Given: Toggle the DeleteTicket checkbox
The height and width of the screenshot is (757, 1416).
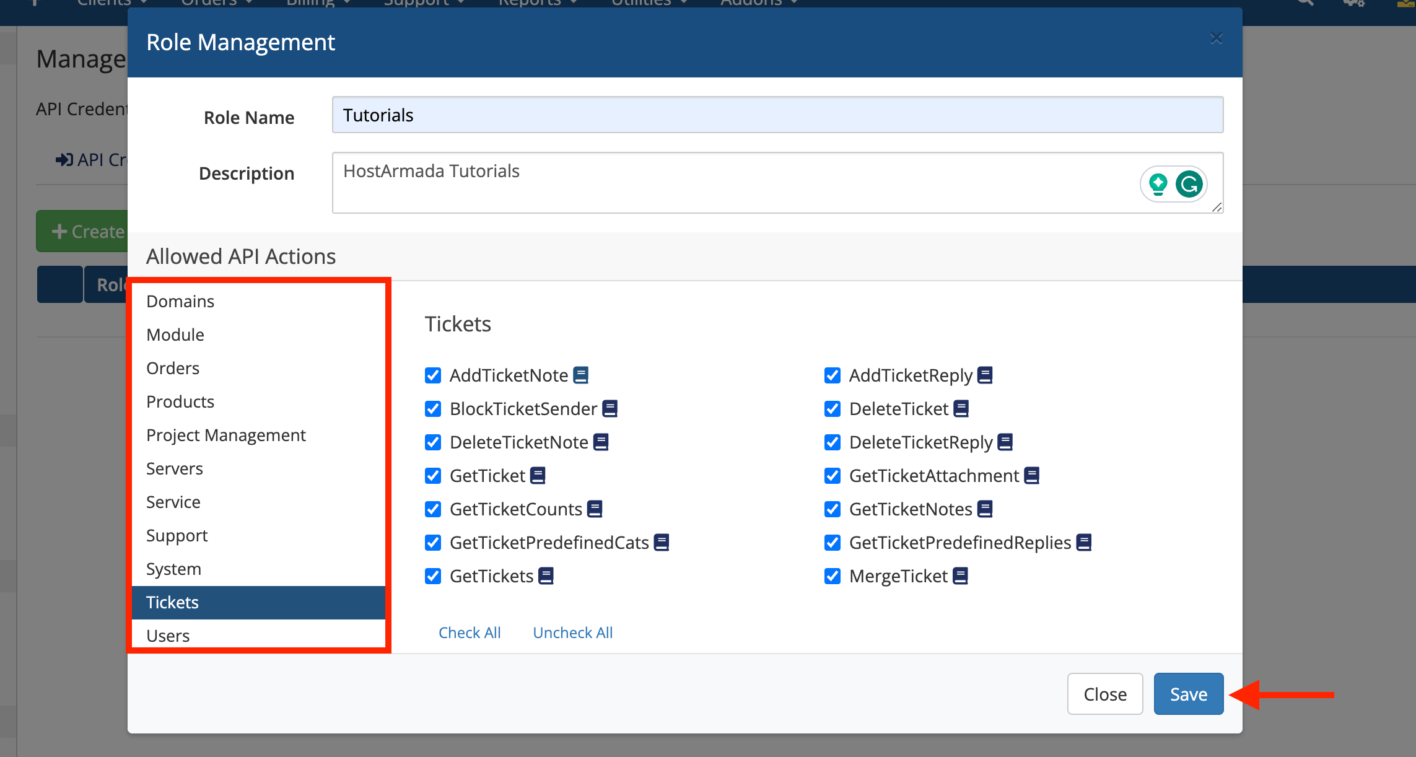Looking at the screenshot, I should click(x=833, y=409).
